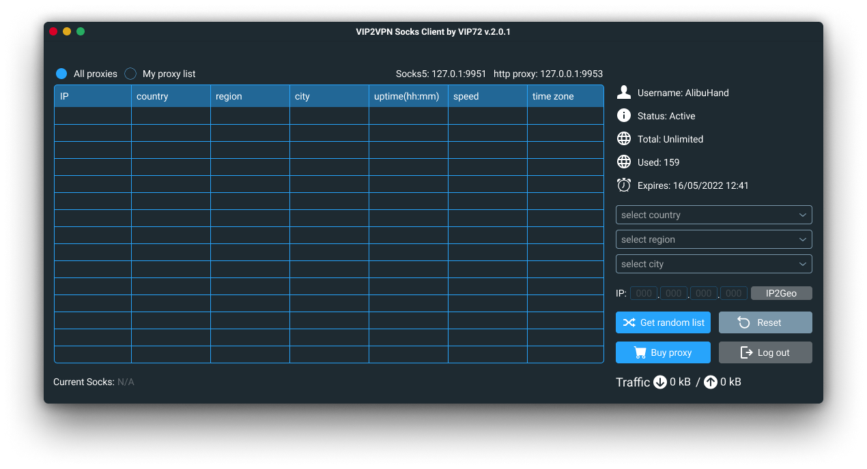Viewport: 867px width, 469px height.
Task: Select the My proxy list radio button
Action: (x=130, y=74)
